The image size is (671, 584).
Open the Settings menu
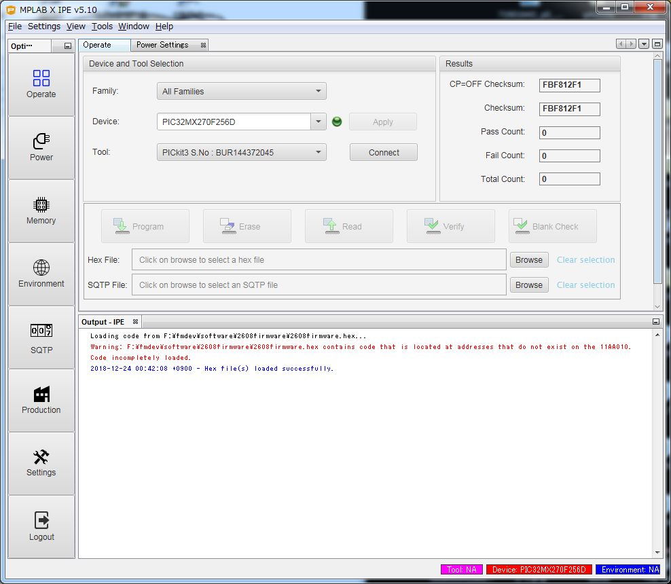44,26
